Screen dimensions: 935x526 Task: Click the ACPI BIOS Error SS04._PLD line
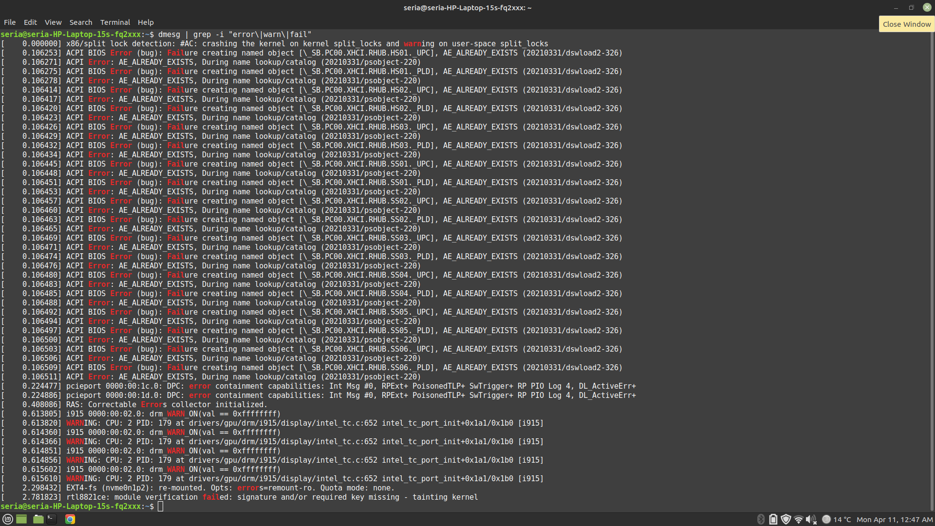[312, 294]
